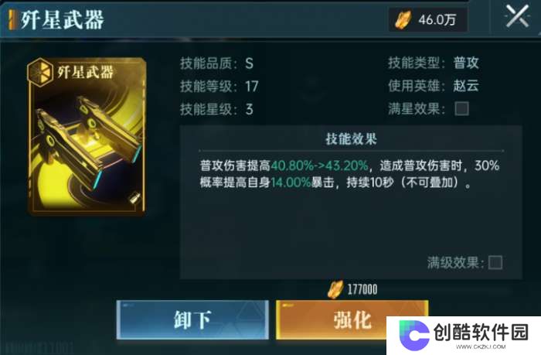Click the crystal icon beside 177000 cost
Viewport: 541px width, 355px height.
pyautogui.click(x=335, y=289)
